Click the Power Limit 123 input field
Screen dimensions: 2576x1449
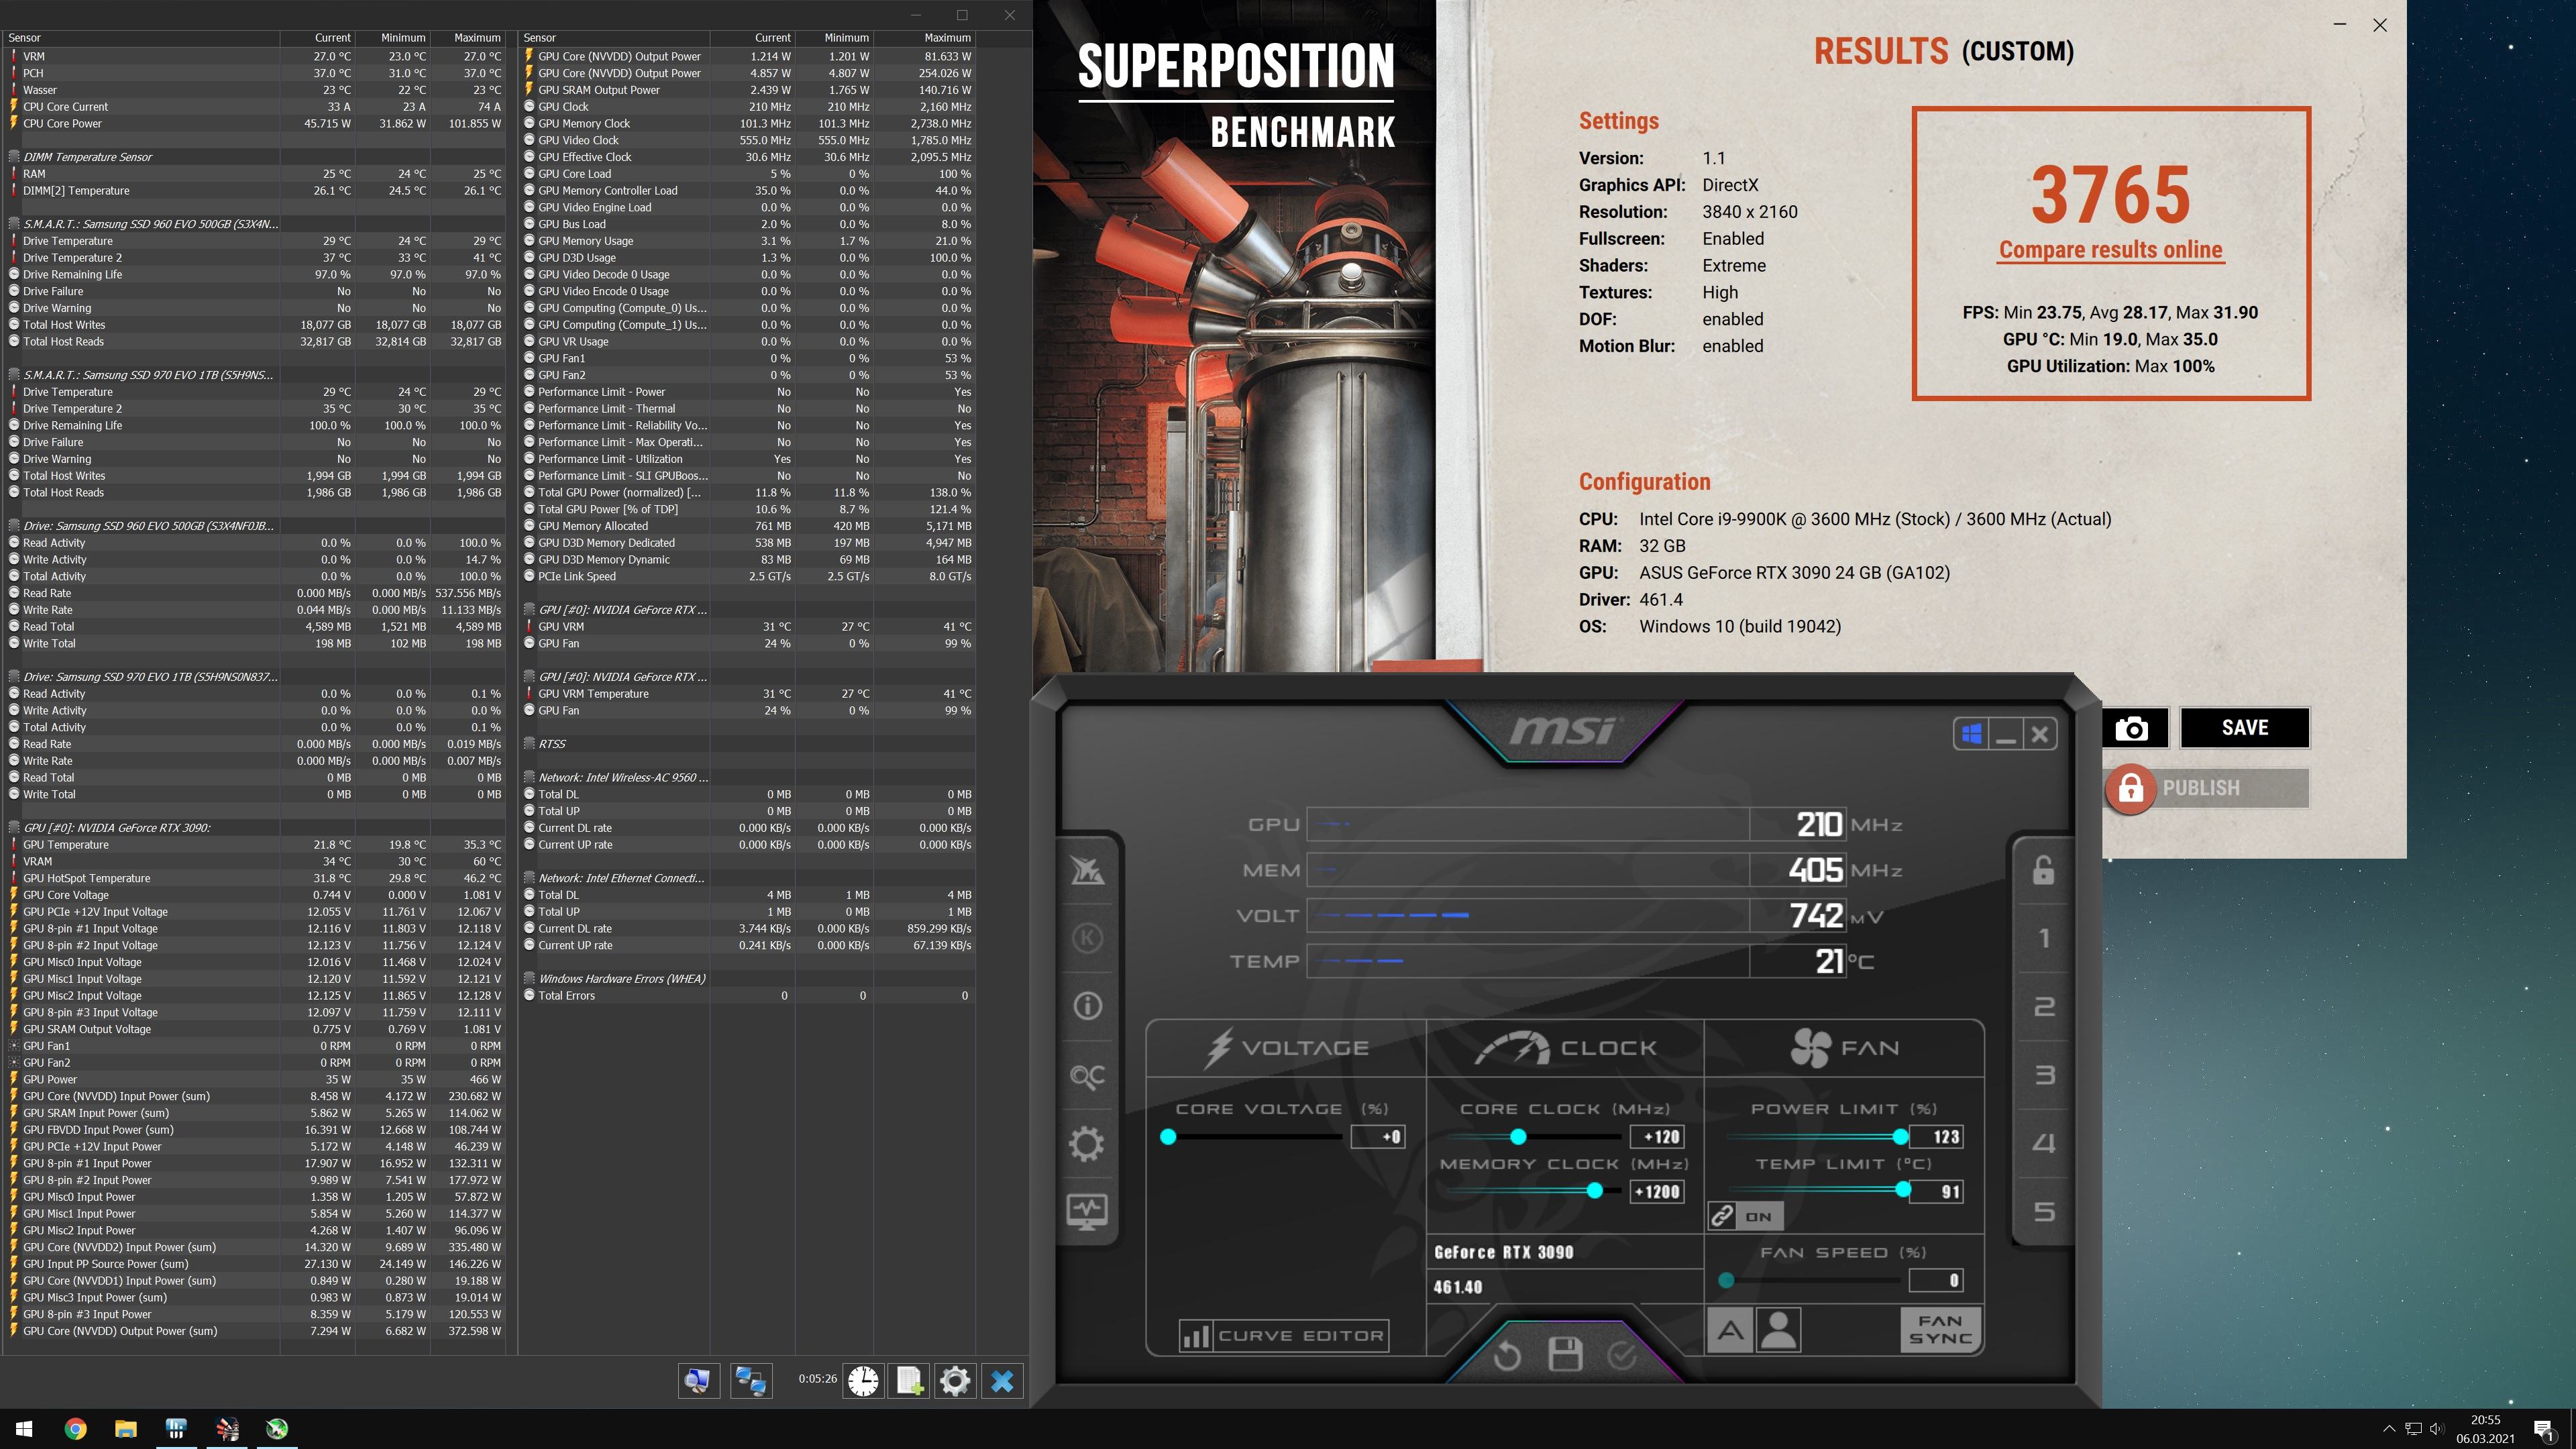pos(1936,1137)
